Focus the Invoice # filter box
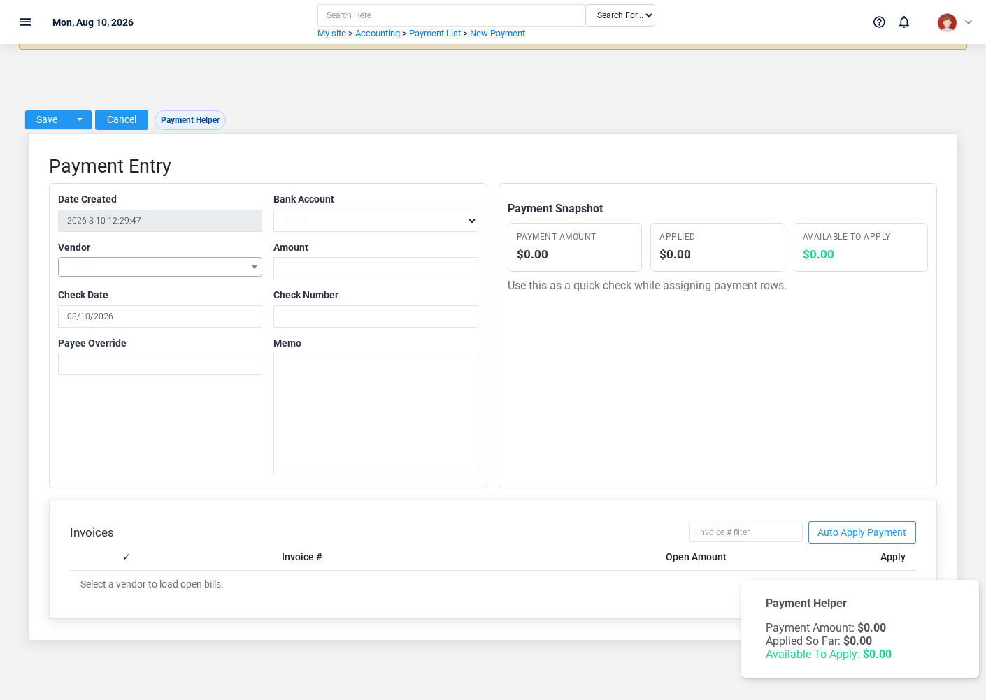Viewport: 986px width, 700px height. [745, 532]
